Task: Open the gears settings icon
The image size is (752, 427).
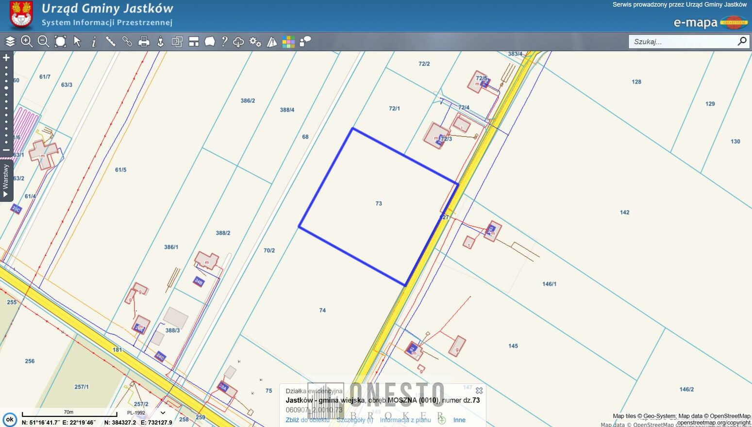Action: [255, 42]
